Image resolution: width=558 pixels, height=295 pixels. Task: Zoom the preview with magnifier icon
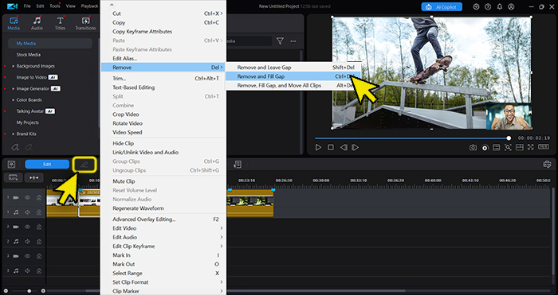click(x=508, y=147)
